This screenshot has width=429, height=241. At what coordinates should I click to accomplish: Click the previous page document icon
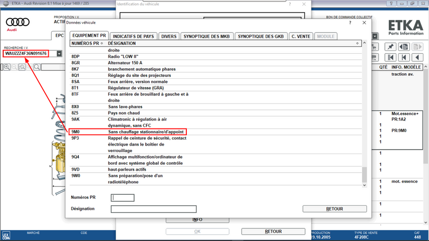(404, 47)
